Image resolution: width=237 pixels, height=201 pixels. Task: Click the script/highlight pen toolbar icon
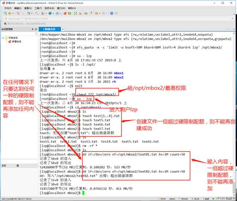pos(91,13)
